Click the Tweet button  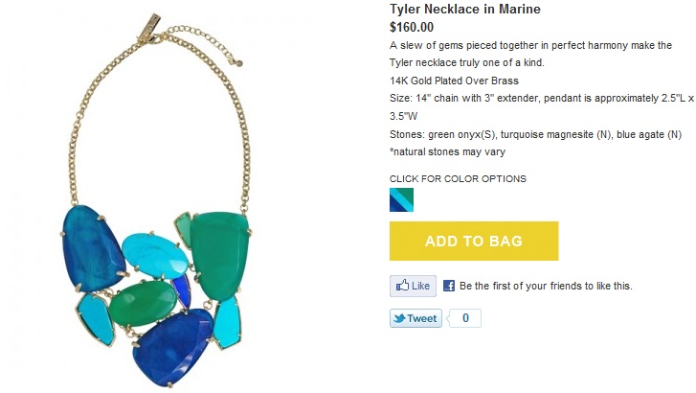tap(415, 318)
